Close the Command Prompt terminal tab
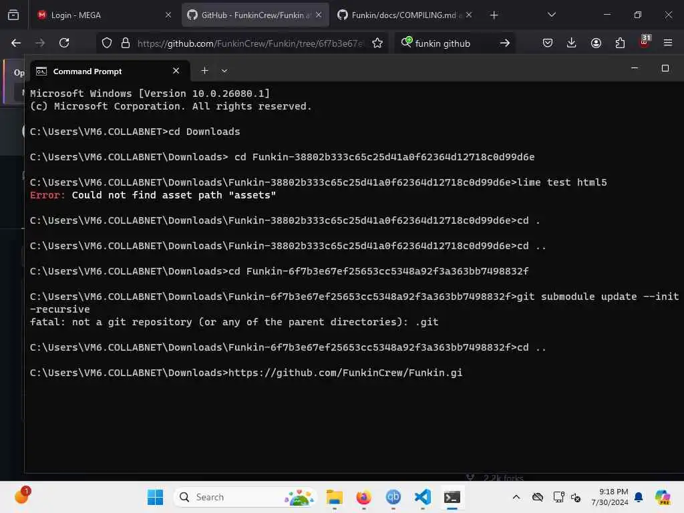The height and width of the screenshot is (513, 684). (x=176, y=71)
